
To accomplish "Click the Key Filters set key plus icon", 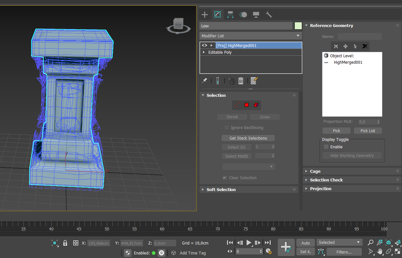I will coord(285,247).
